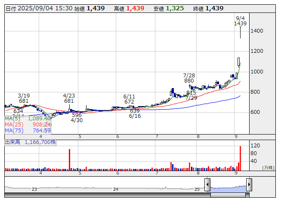Click the 3/19 peak label 681

coord(24,101)
